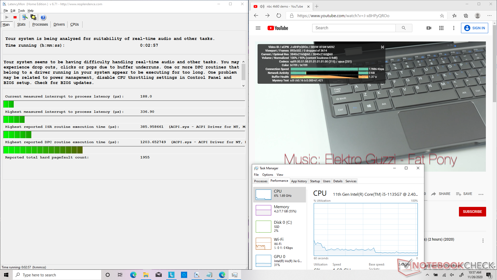Expand more actions dots beside SAVE
This screenshot has height=280, width=497.
(x=481, y=194)
